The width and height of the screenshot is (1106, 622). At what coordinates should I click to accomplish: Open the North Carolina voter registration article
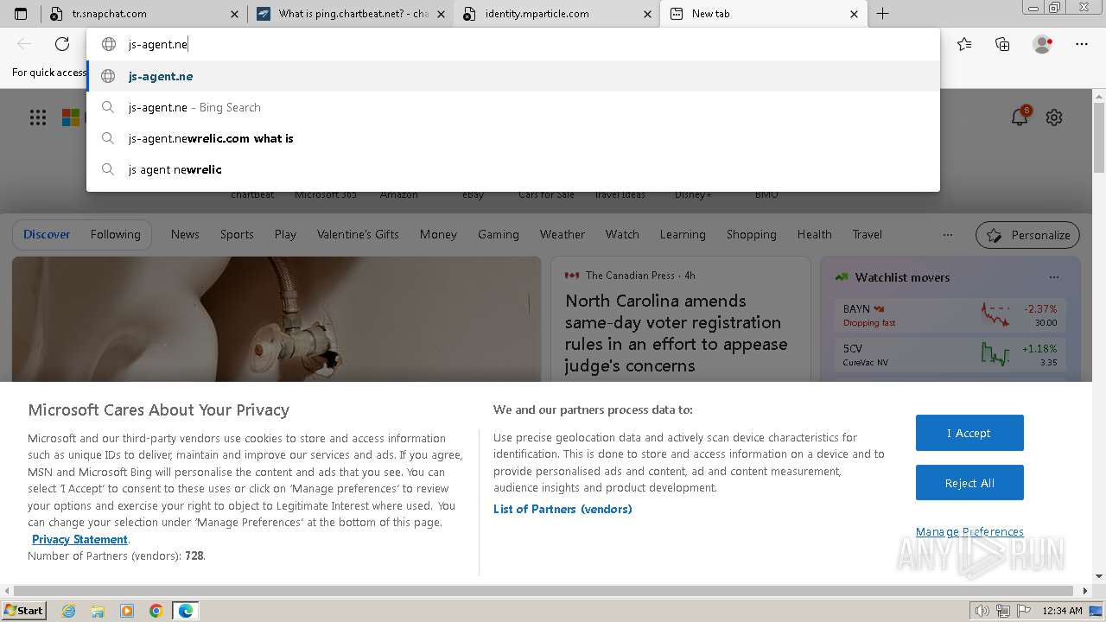(x=676, y=333)
